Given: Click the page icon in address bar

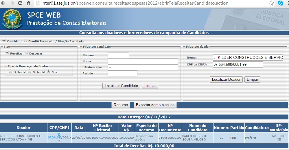Looking at the screenshot, I should [38, 3].
